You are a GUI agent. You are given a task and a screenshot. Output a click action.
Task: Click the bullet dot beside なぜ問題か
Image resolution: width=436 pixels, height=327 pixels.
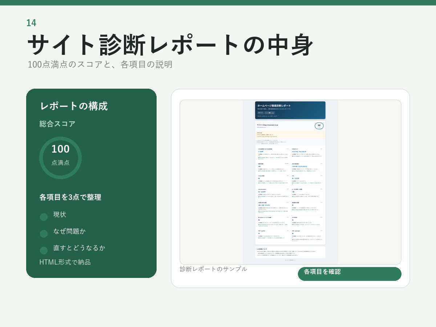(44, 234)
